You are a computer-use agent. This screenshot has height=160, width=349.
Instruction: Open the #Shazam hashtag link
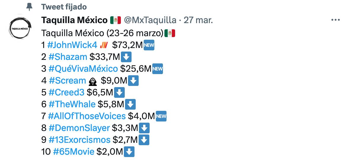67,57
